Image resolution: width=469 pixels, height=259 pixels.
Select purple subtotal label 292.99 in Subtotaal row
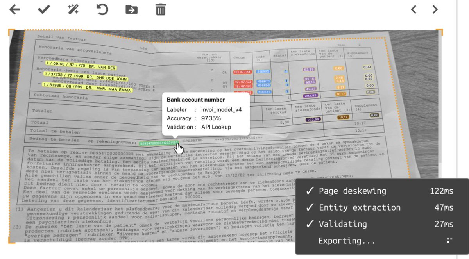point(311,96)
